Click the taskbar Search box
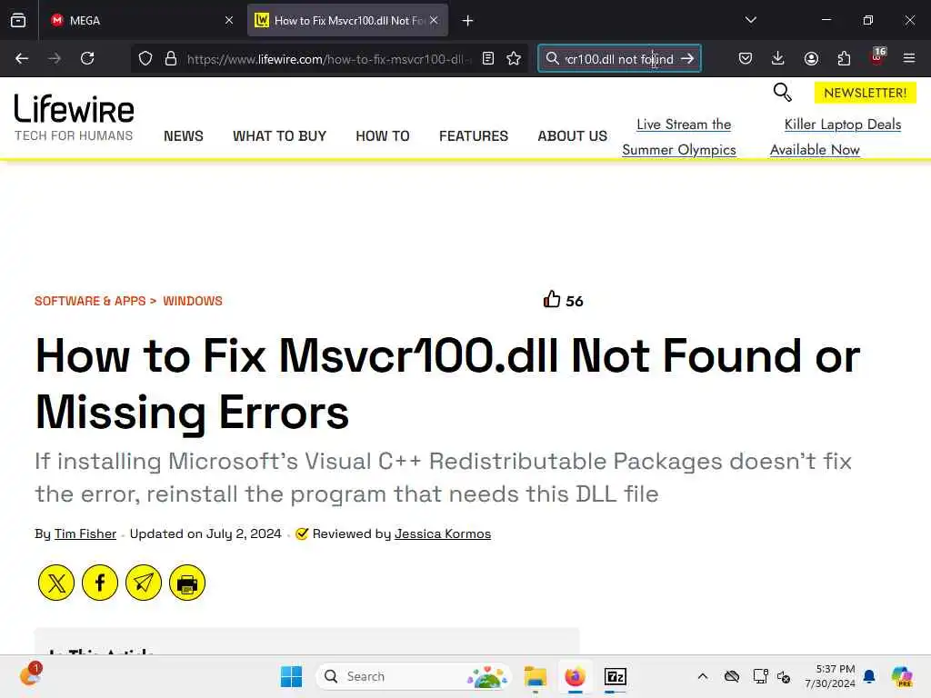The height and width of the screenshot is (698, 931). tap(414, 676)
